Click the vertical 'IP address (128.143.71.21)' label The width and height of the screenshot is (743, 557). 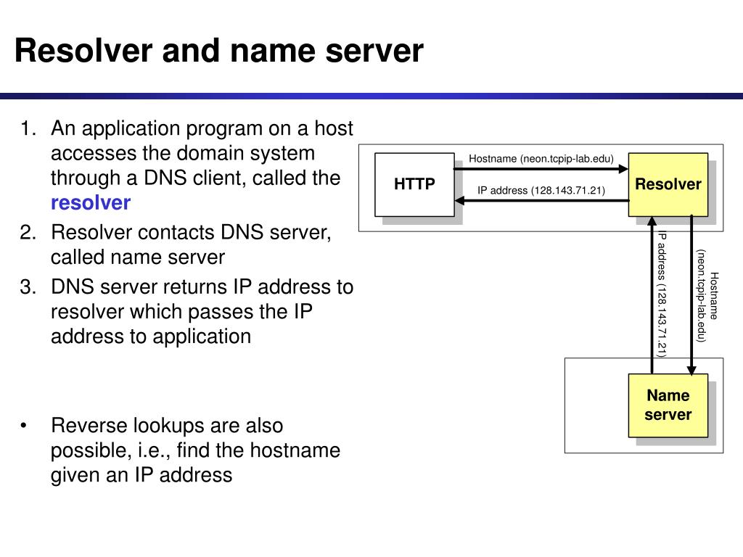pyautogui.click(x=662, y=294)
